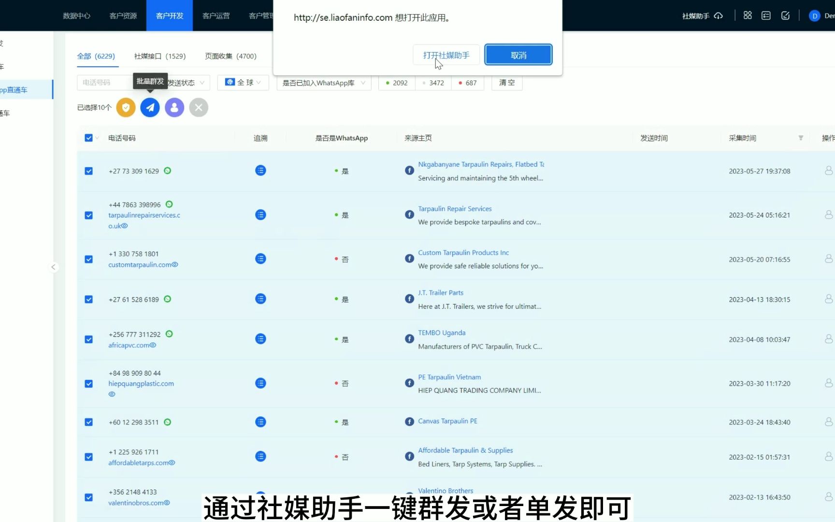Viewport: 835px width, 522px height.
Task: Click the filter icon in 采集时间 header
Action: (x=801, y=138)
